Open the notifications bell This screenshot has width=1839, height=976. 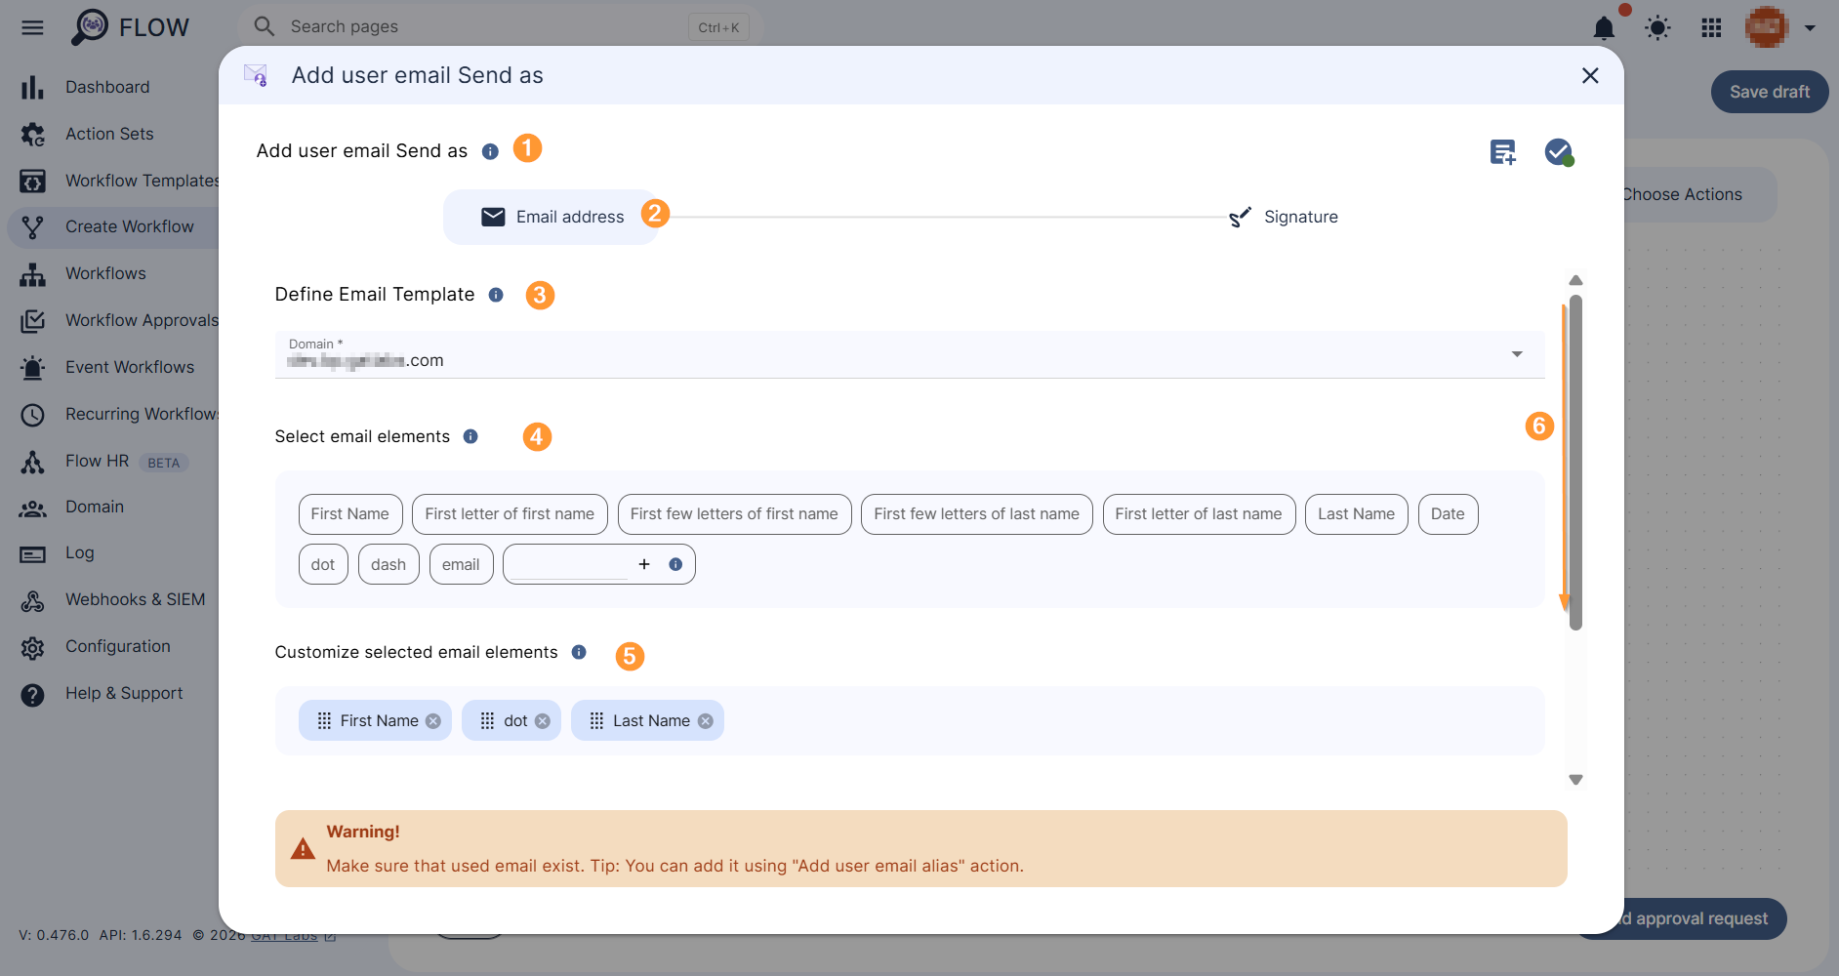click(1604, 27)
